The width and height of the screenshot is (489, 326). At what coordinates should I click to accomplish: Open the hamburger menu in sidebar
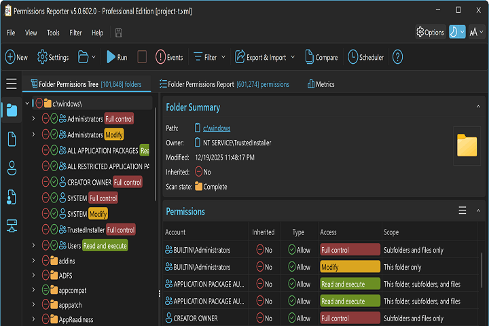pyautogui.click(x=12, y=84)
